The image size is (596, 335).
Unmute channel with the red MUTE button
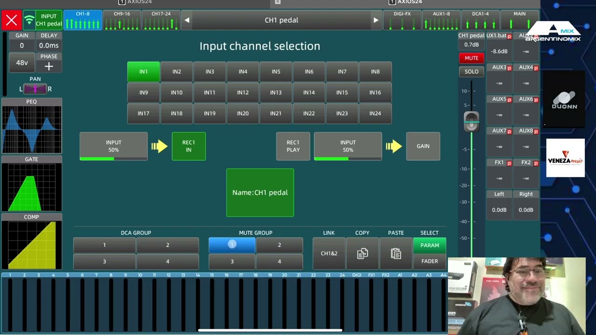[471, 58]
